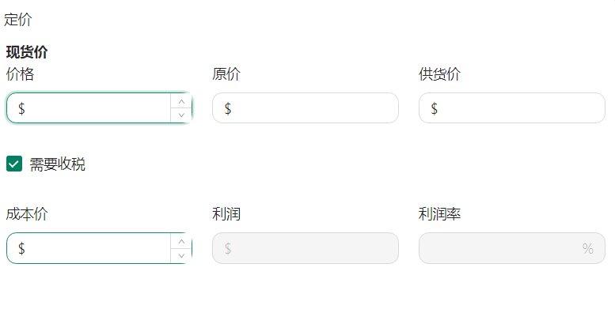
Task: Lower 成本价 using the down stepper arrow
Action: (x=181, y=255)
